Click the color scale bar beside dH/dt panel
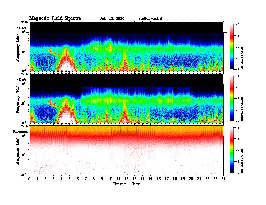This screenshot has height=205, width=266. pos(232,47)
